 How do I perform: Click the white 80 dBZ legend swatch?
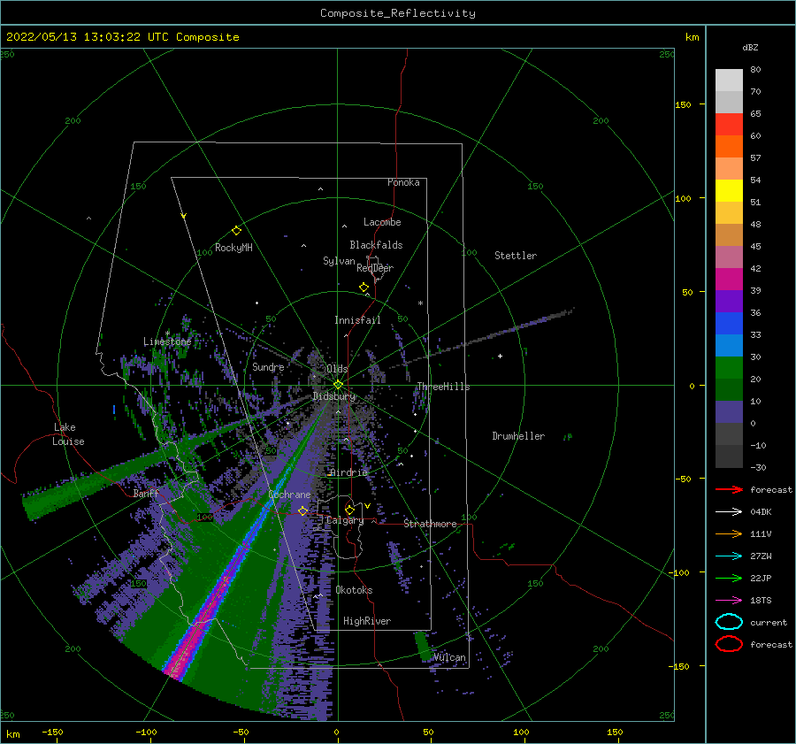(x=729, y=81)
